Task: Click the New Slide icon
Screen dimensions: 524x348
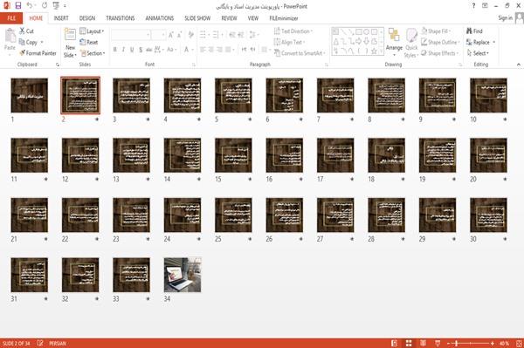Action: [x=70, y=35]
